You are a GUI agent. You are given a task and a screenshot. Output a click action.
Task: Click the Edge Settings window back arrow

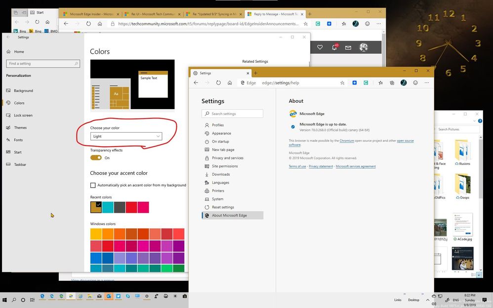pos(196,82)
